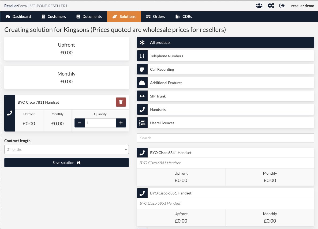Screen dimensions: 318x229
Task: Click the Dashboard gauge icon
Action: [x=8, y=17]
